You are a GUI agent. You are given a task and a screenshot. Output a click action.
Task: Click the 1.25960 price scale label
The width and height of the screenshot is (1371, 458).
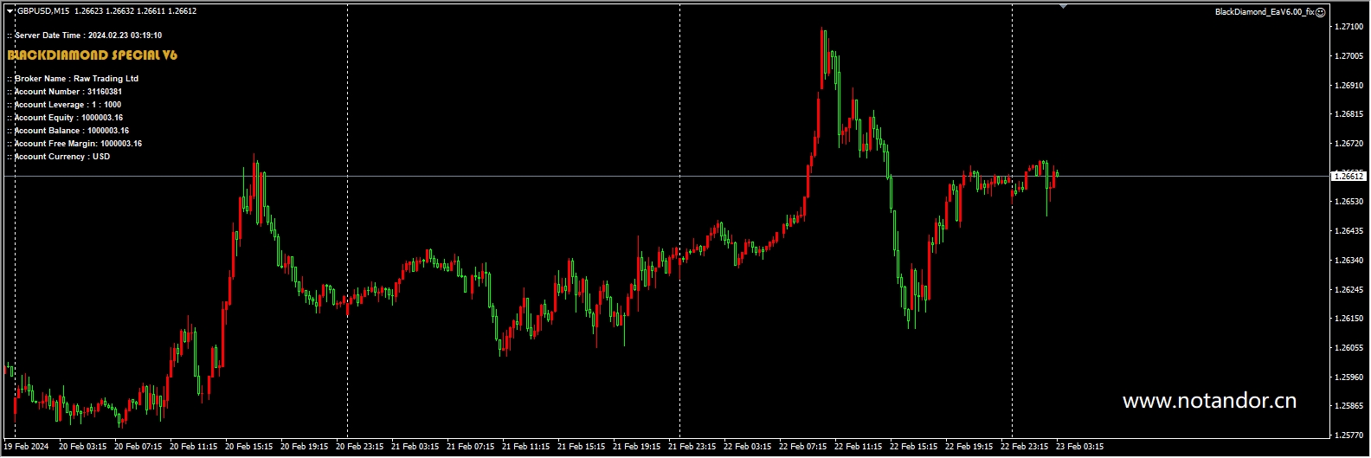[1348, 377]
